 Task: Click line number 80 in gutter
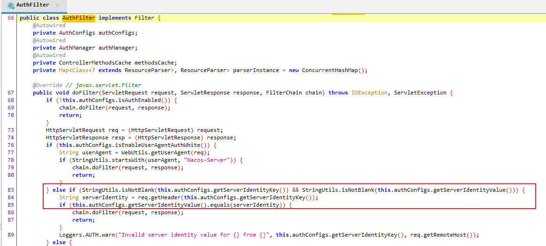click(10, 175)
